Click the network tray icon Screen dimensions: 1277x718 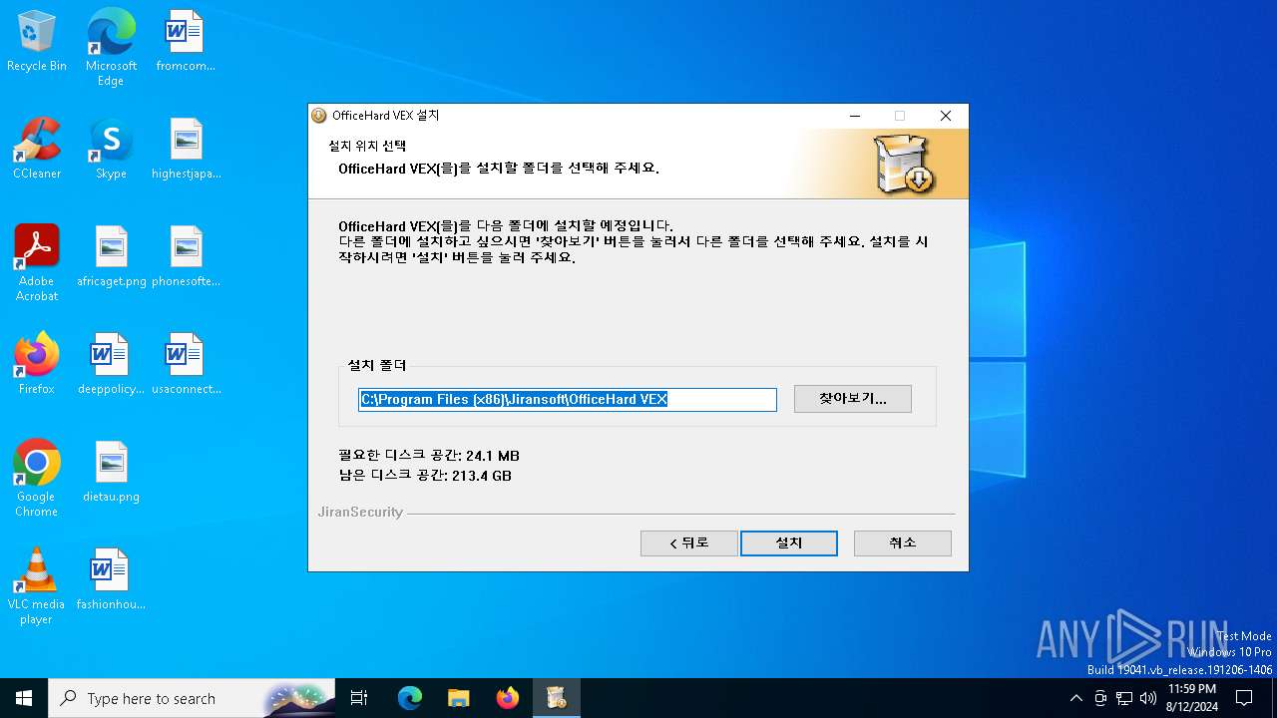click(1124, 698)
